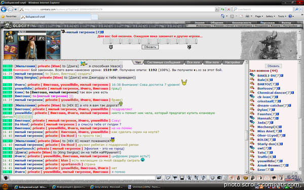Viewport: 304px width, 190px height.
Task: Open info icon beside BAKILI-DU[7]
Action: point(282,75)
